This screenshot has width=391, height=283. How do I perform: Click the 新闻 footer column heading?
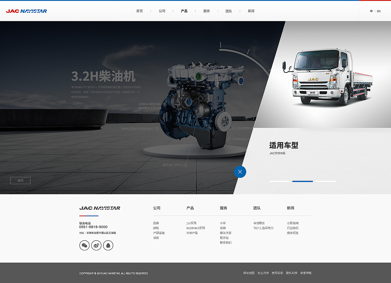[x=291, y=208]
